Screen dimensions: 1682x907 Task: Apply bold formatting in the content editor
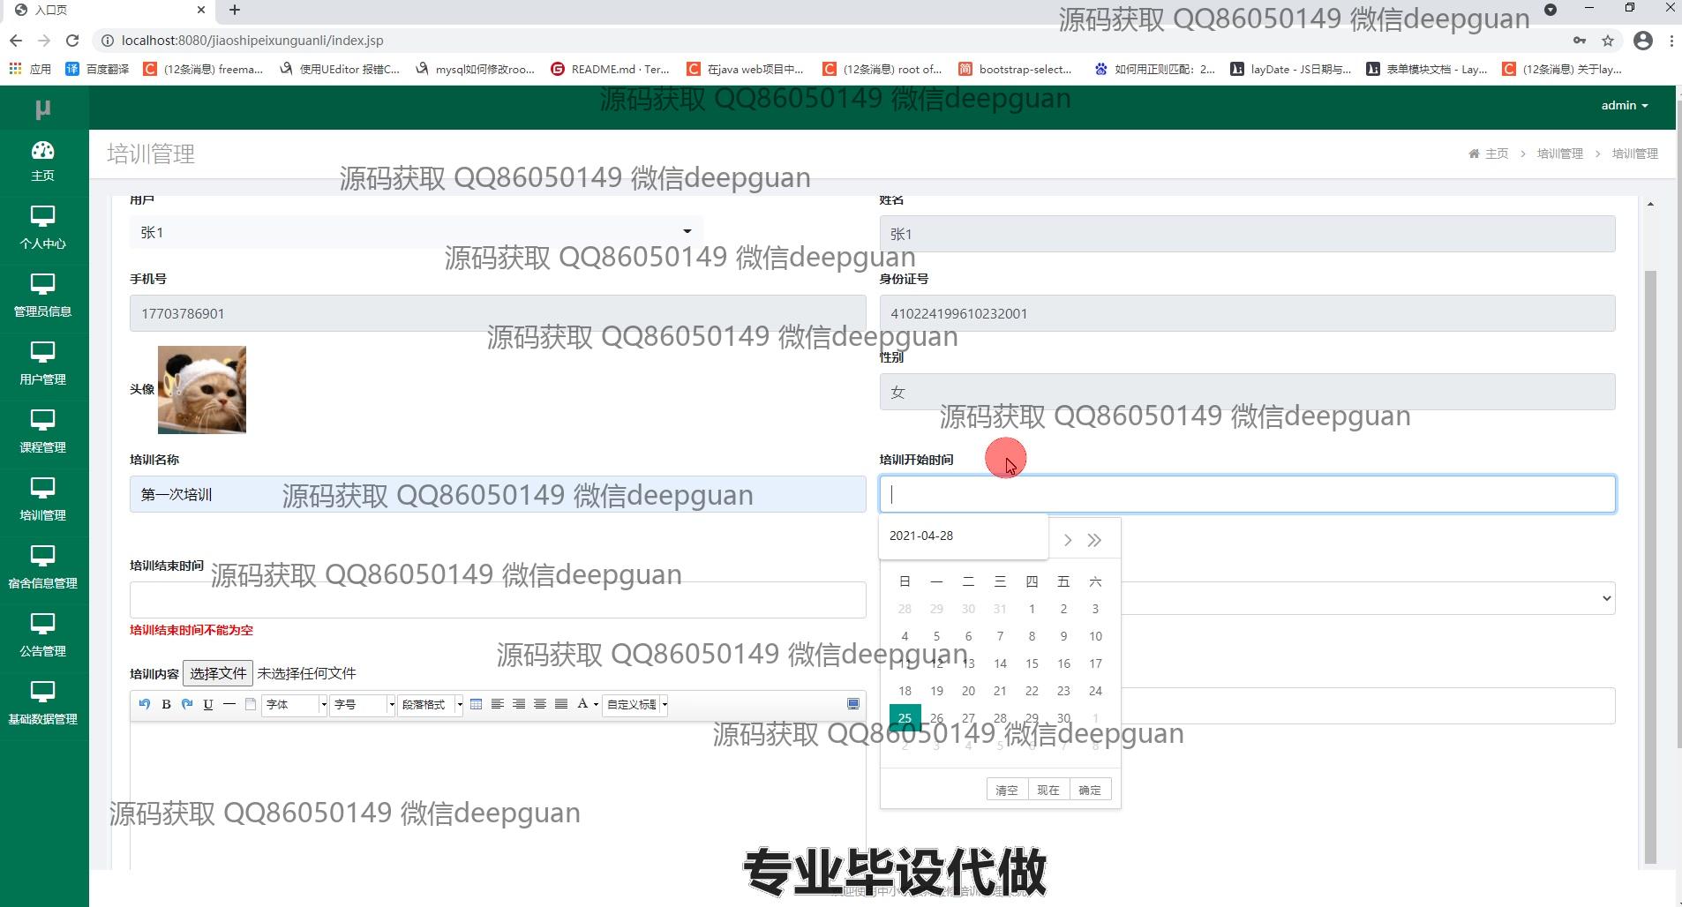pyautogui.click(x=166, y=704)
